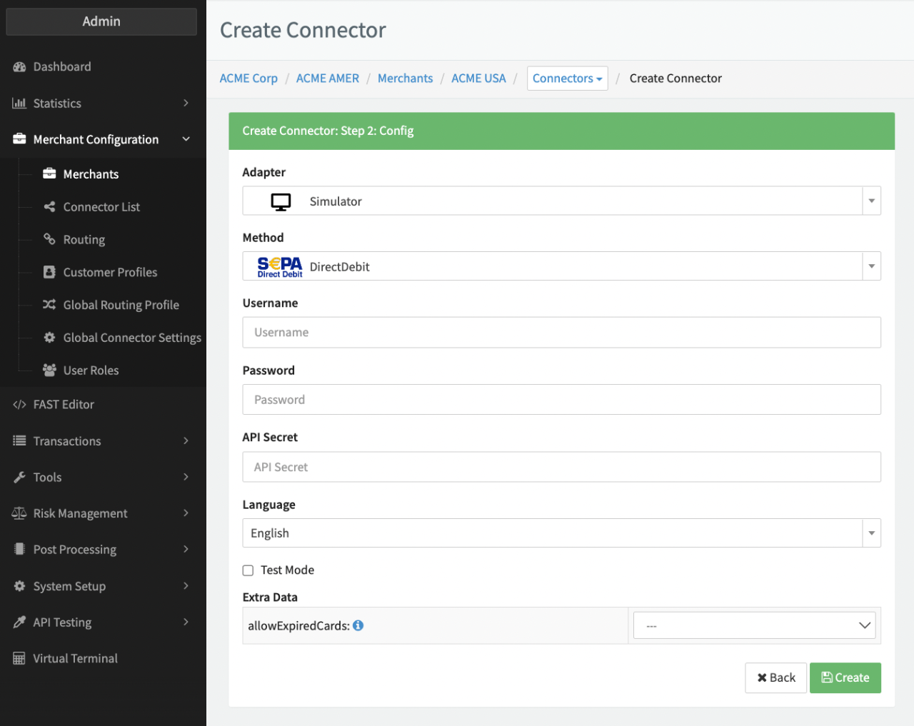
Task: Click the allowExpiredCards info icon
Action: (358, 625)
